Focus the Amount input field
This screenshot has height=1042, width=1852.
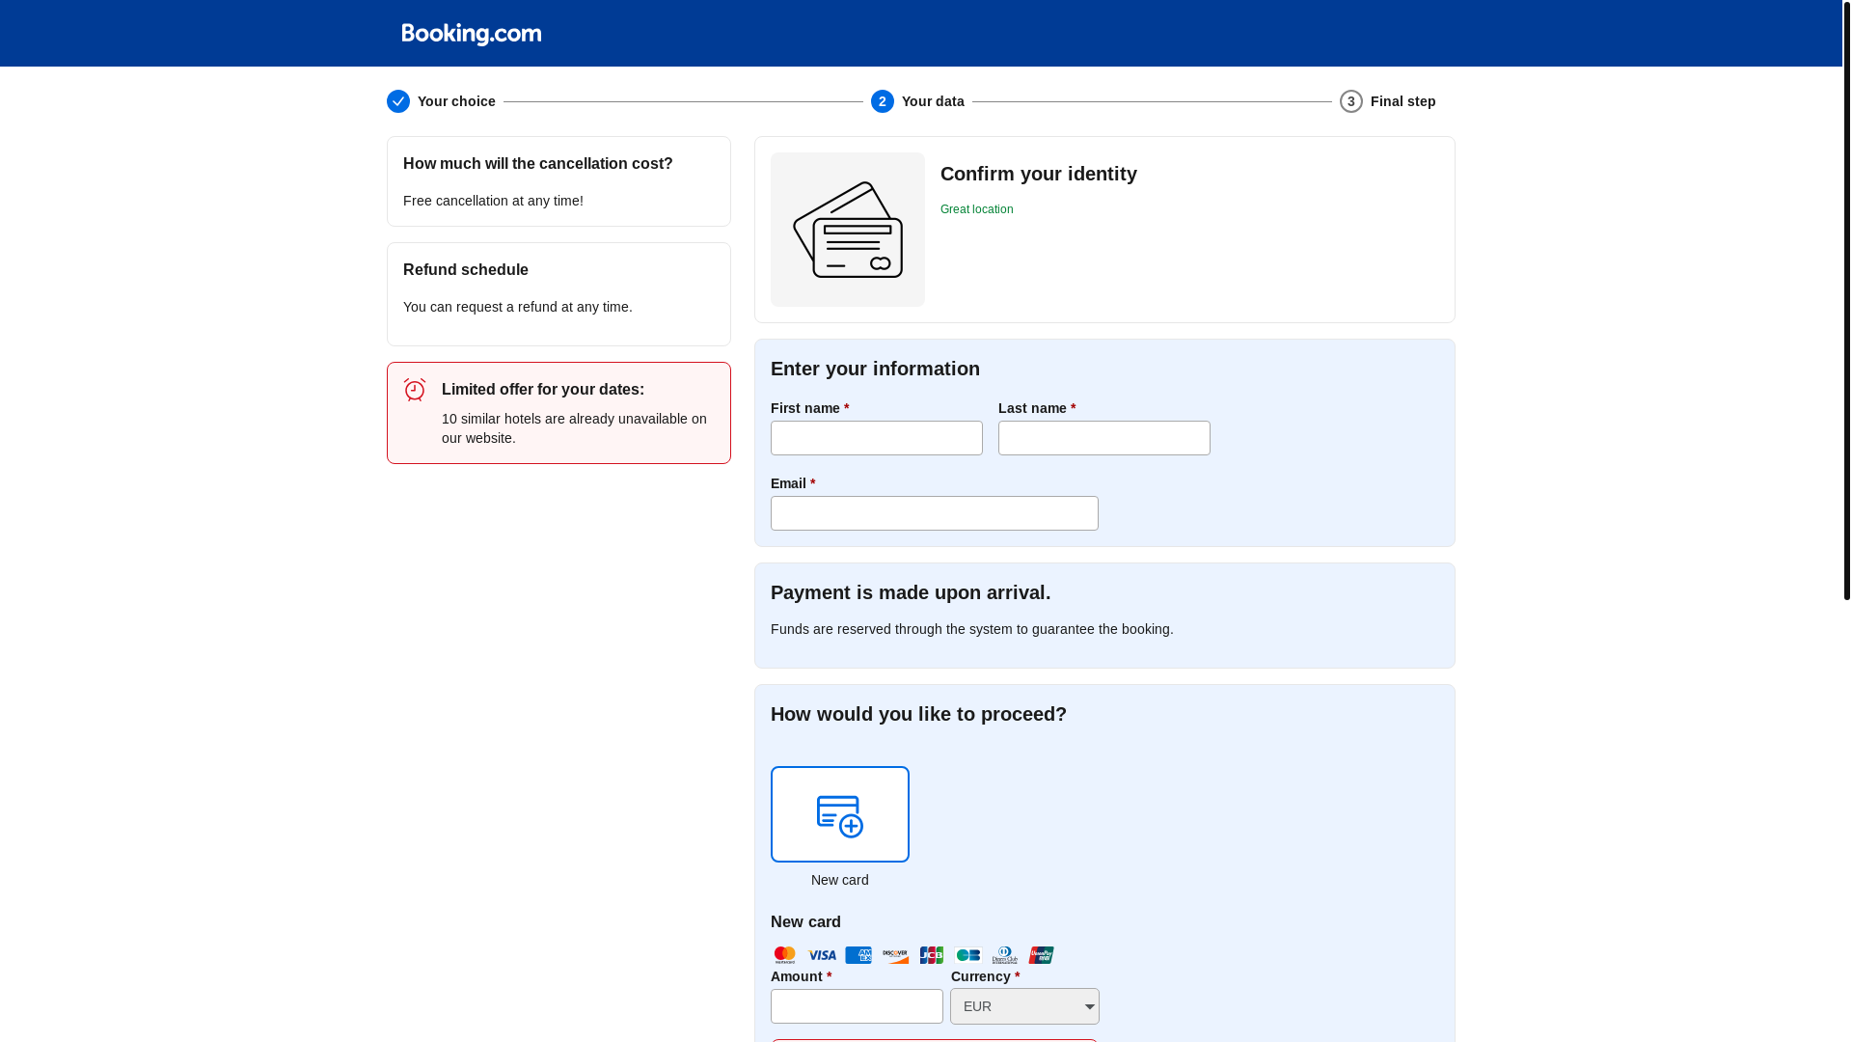click(857, 1006)
